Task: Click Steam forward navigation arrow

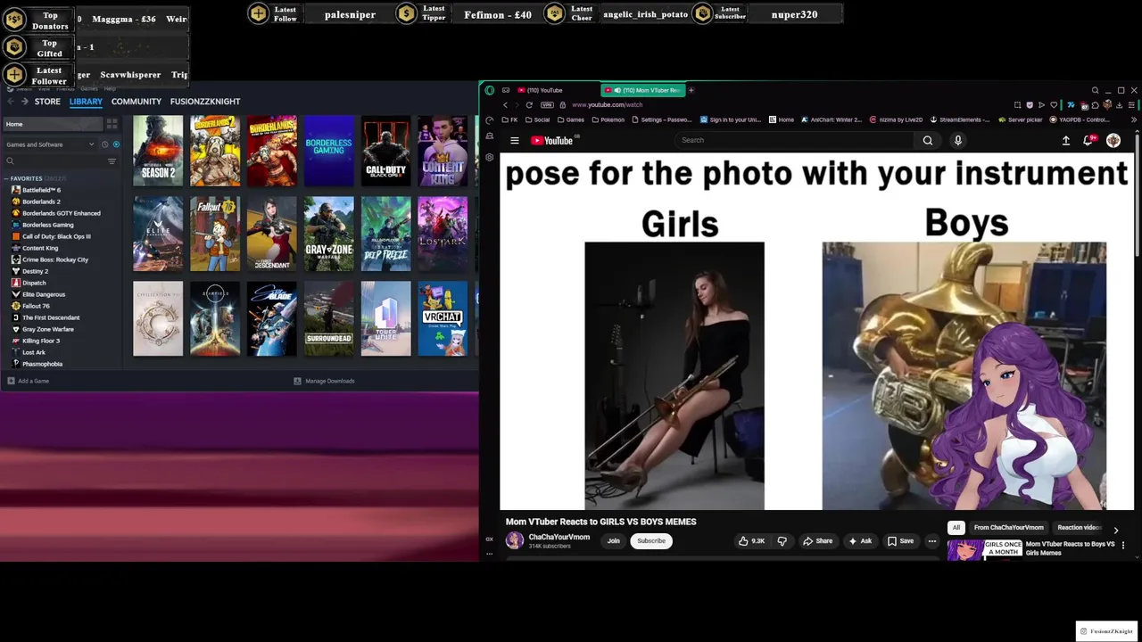Action: (23, 102)
